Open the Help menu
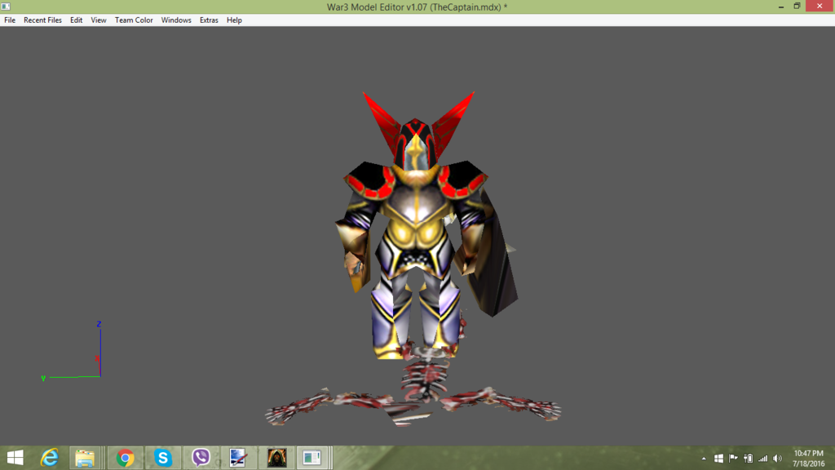 pyautogui.click(x=234, y=20)
